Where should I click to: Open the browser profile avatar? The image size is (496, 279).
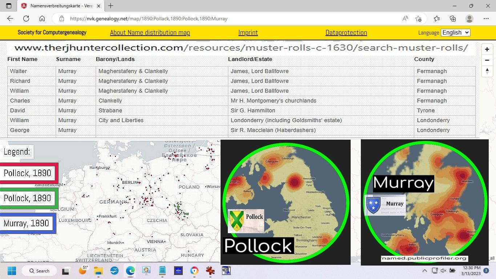(x=469, y=19)
